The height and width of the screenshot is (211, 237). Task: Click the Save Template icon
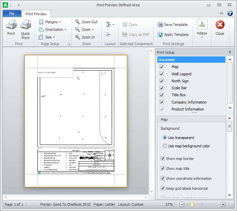(160, 25)
